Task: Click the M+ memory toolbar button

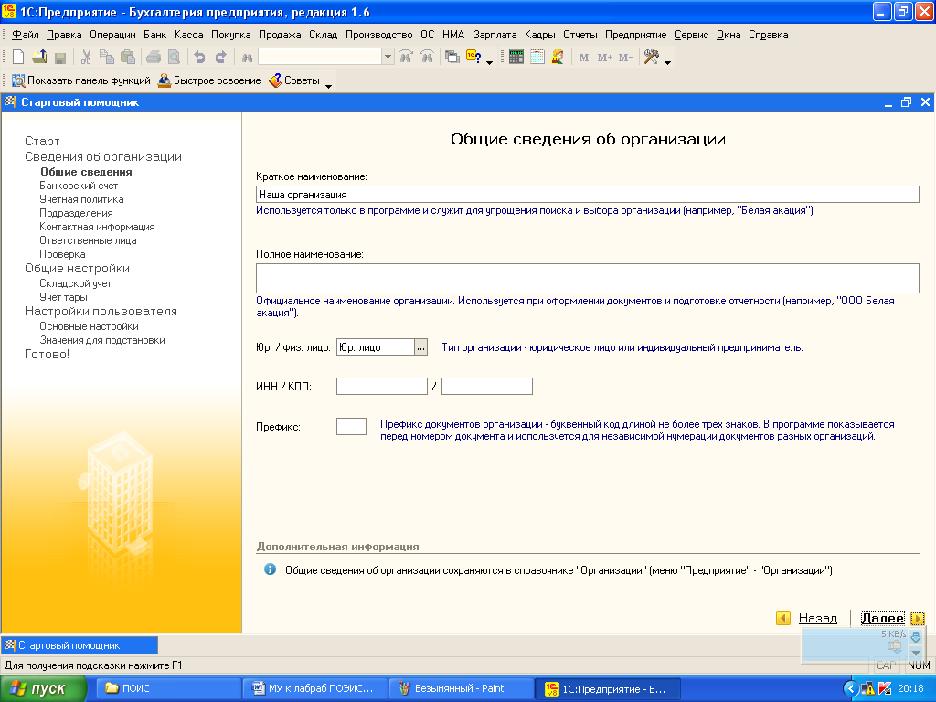Action: 605,58
